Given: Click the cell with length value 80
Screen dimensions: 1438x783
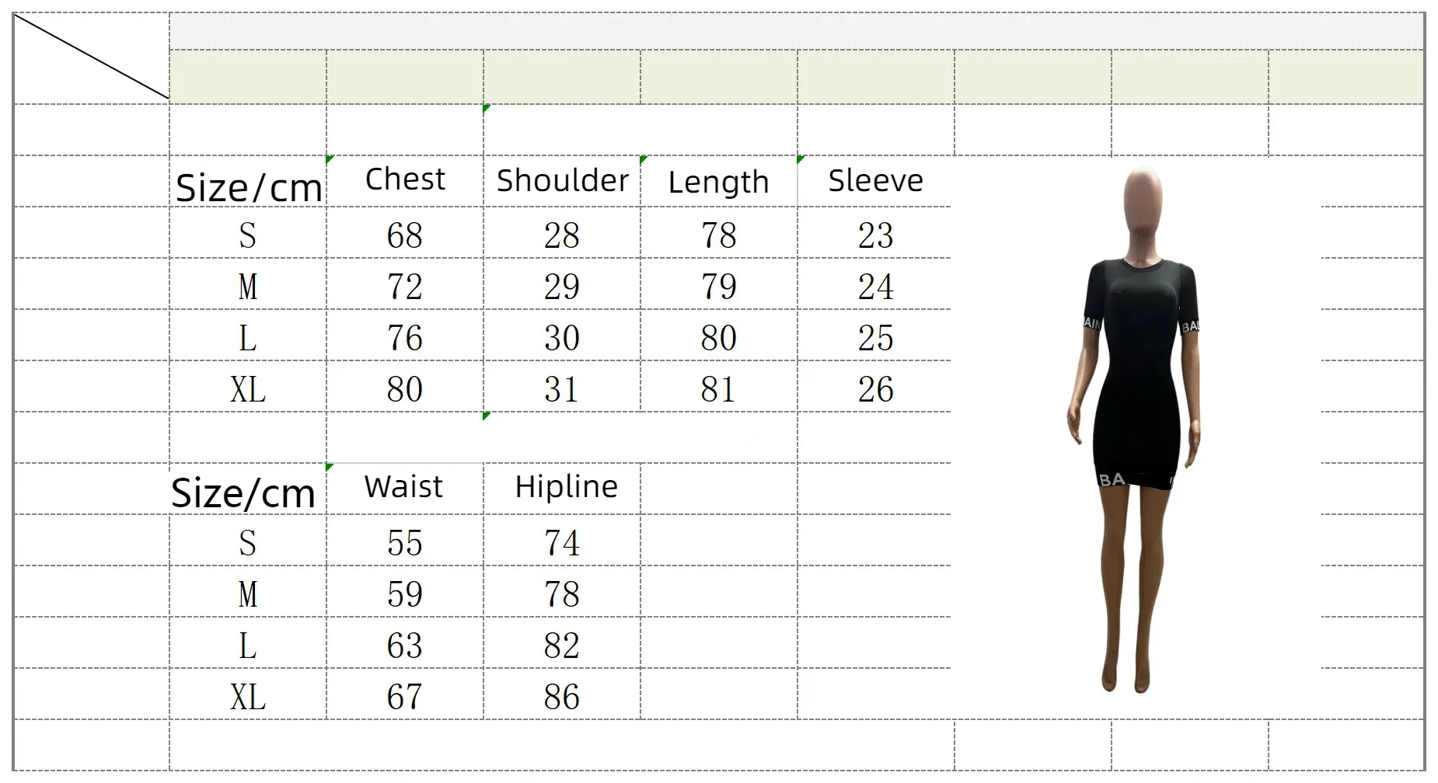Looking at the screenshot, I should tap(719, 335).
